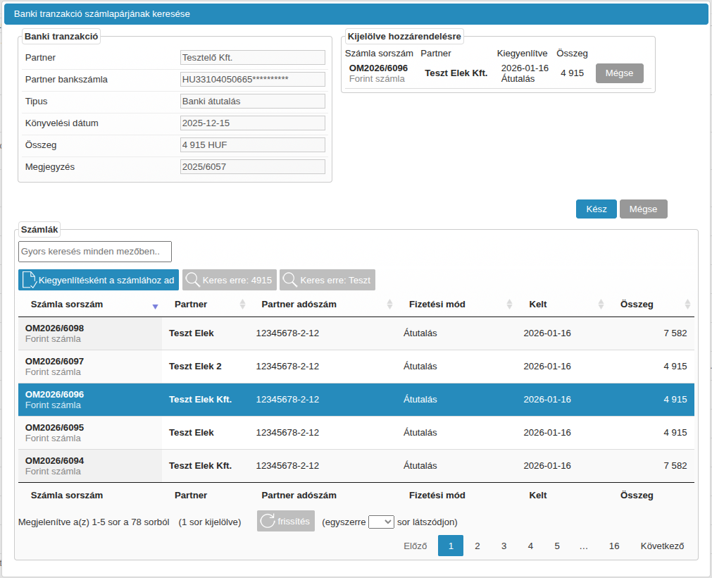Focus the quick search field in Számlák

coord(95,252)
